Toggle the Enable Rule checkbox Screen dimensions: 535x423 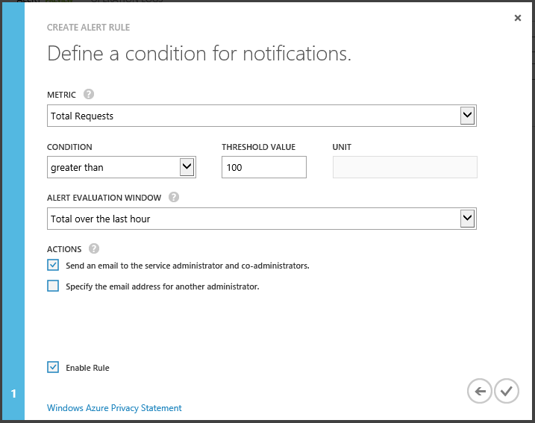53,367
